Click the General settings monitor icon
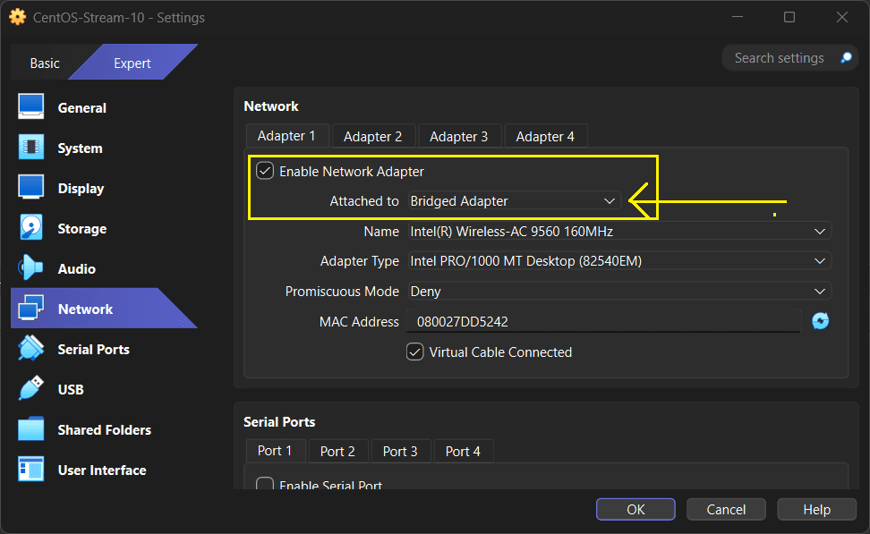 31,107
